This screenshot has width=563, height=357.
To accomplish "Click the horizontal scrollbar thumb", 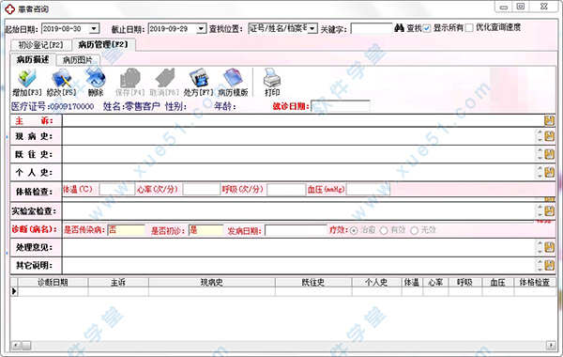I will pyautogui.click(x=26, y=346).
